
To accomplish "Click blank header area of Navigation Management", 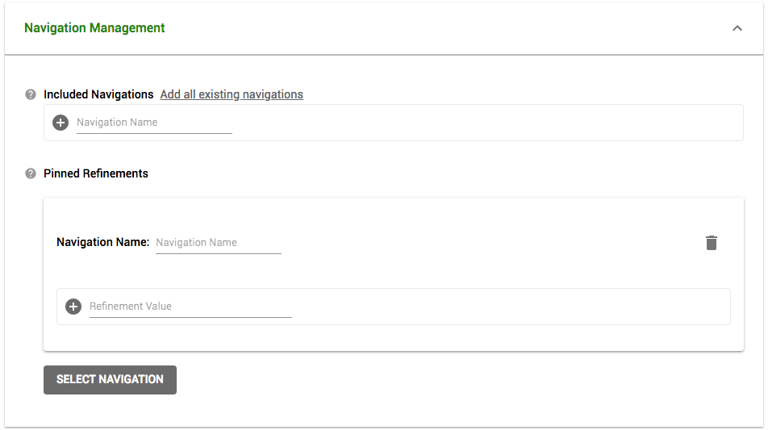I will click(444, 28).
